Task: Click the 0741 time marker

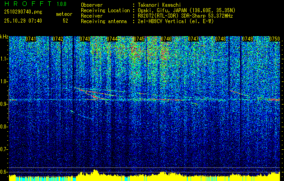Action: 31,39
